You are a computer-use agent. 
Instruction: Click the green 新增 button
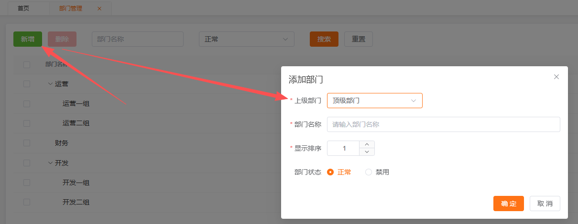28,39
